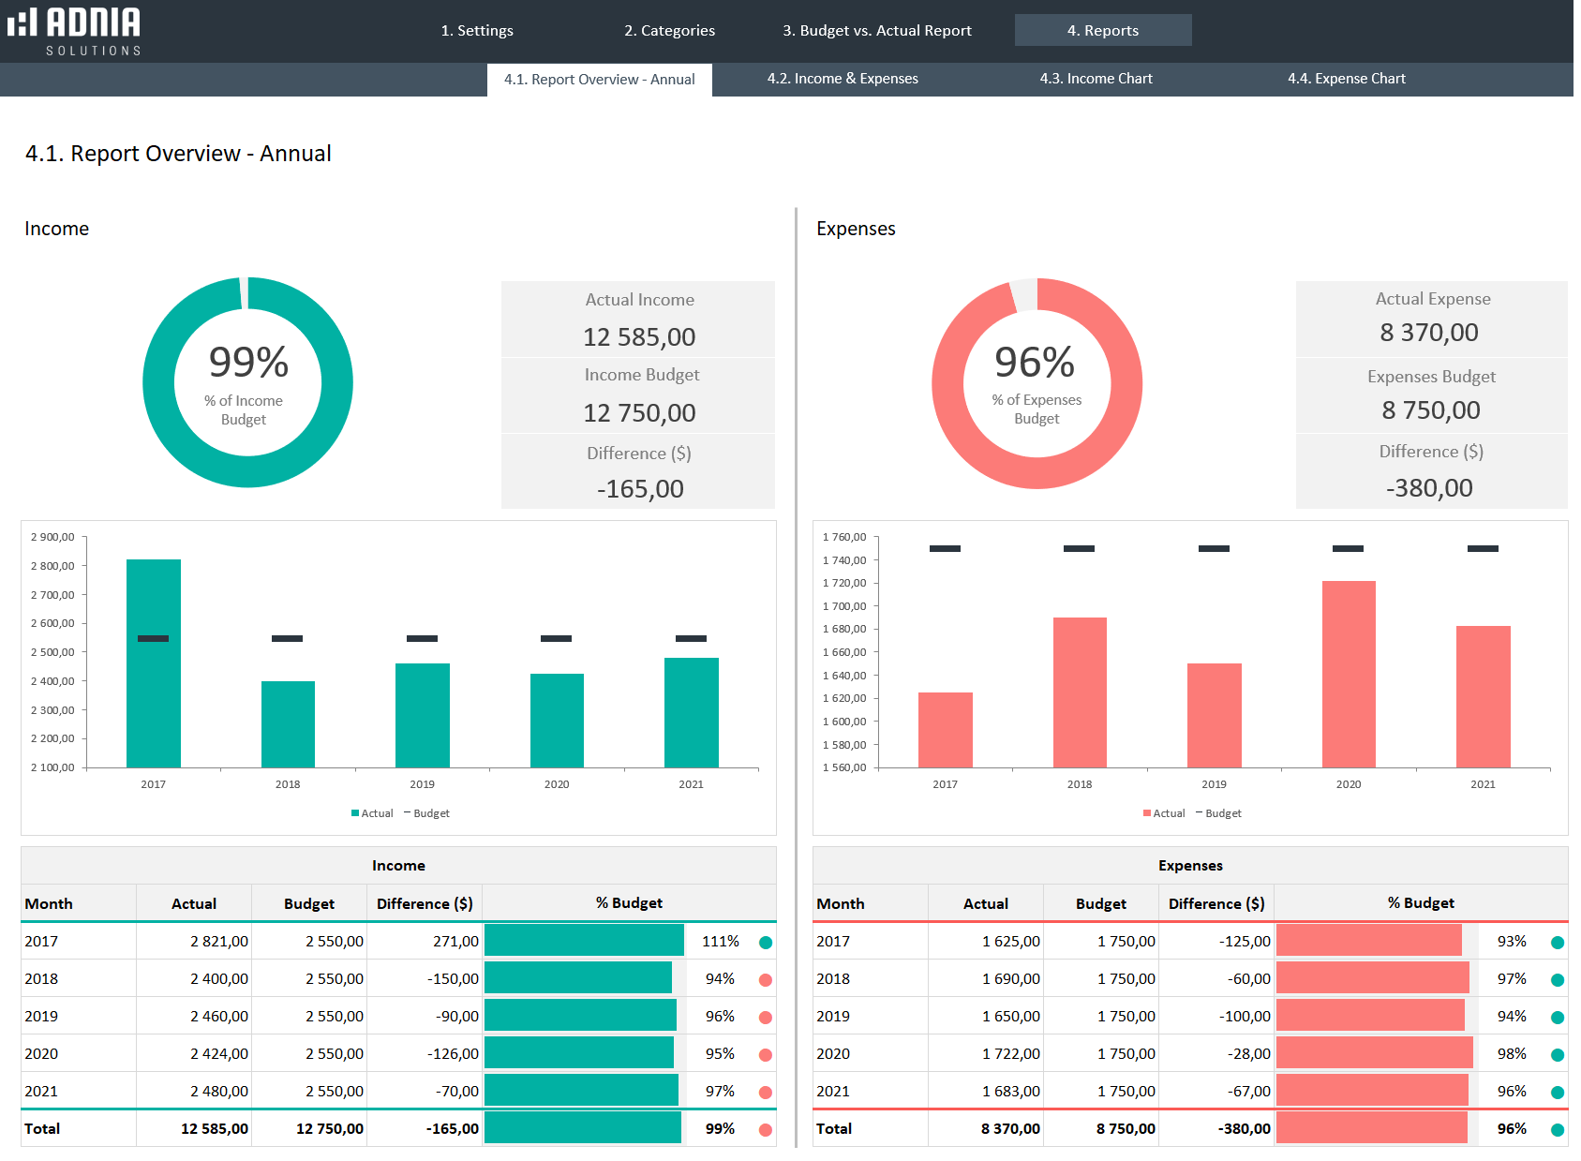Open the 1. Settings tab
The height and width of the screenshot is (1161, 1581).
tap(477, 30)
